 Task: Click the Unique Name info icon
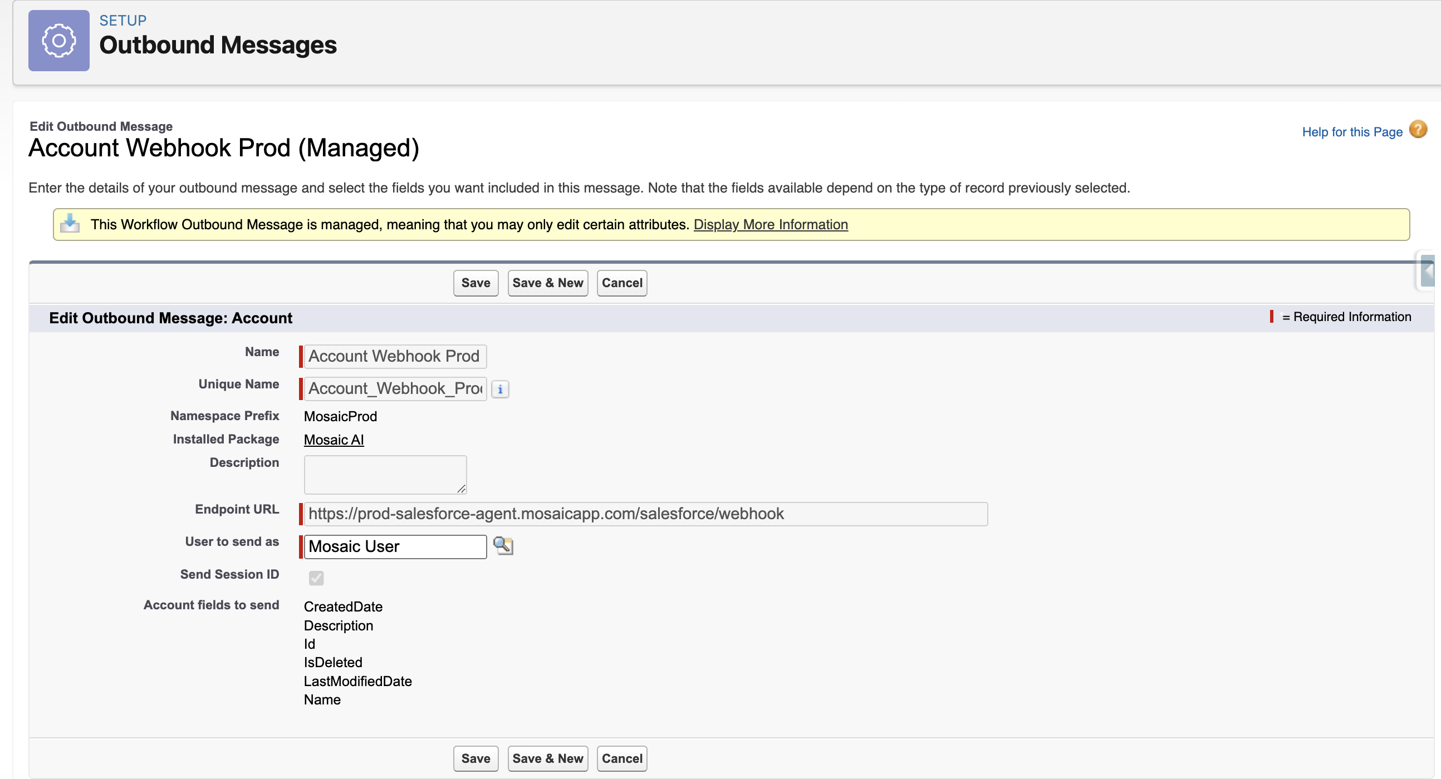pos(500,389)
